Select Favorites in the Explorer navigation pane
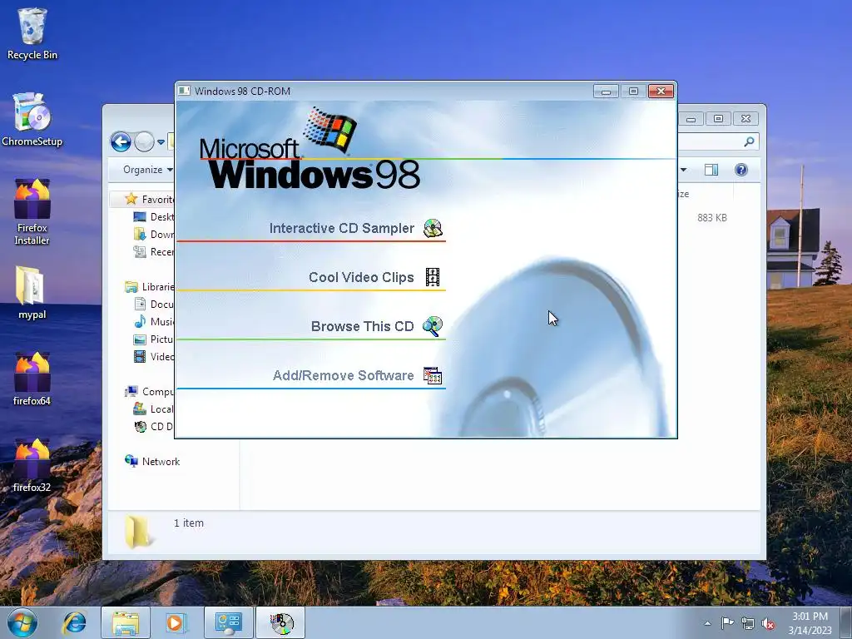Image resolution: width=852 pixels, height=639 pixels. tap(150, 200)
